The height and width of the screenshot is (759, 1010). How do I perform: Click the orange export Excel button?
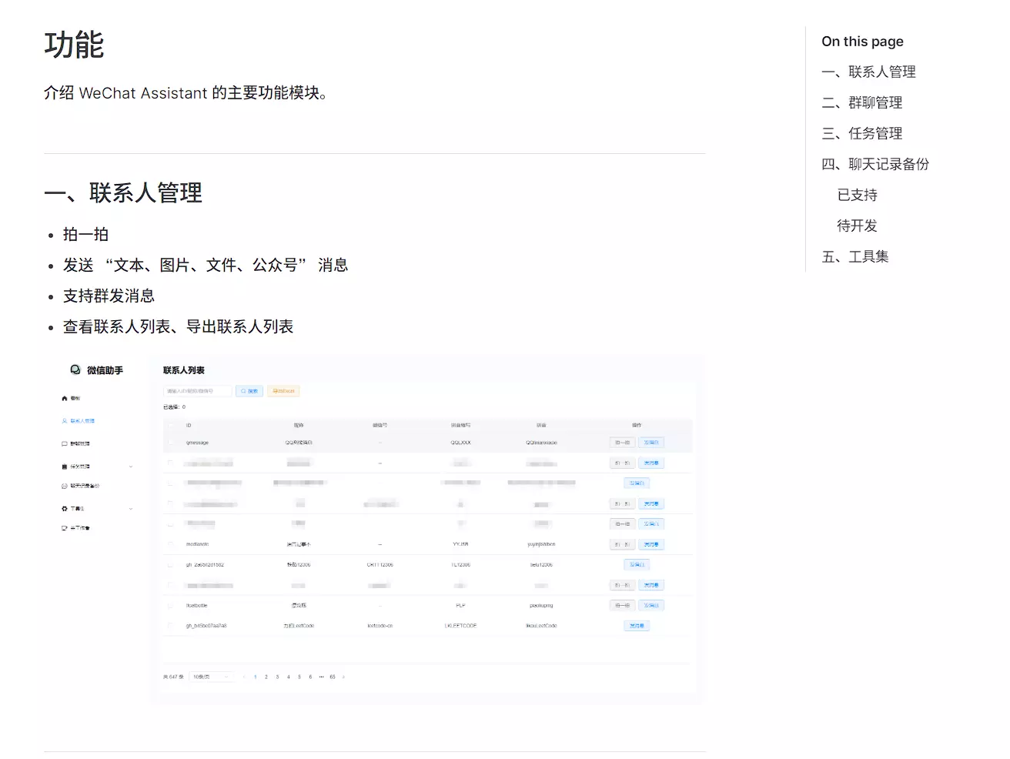click(x=283, y=391)
